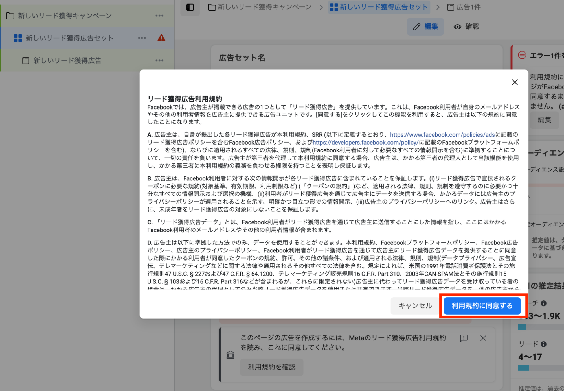This screenshot has width=564, height=391.
Task: Open the campaign row's three-dot menu
Action: point(159,16)
